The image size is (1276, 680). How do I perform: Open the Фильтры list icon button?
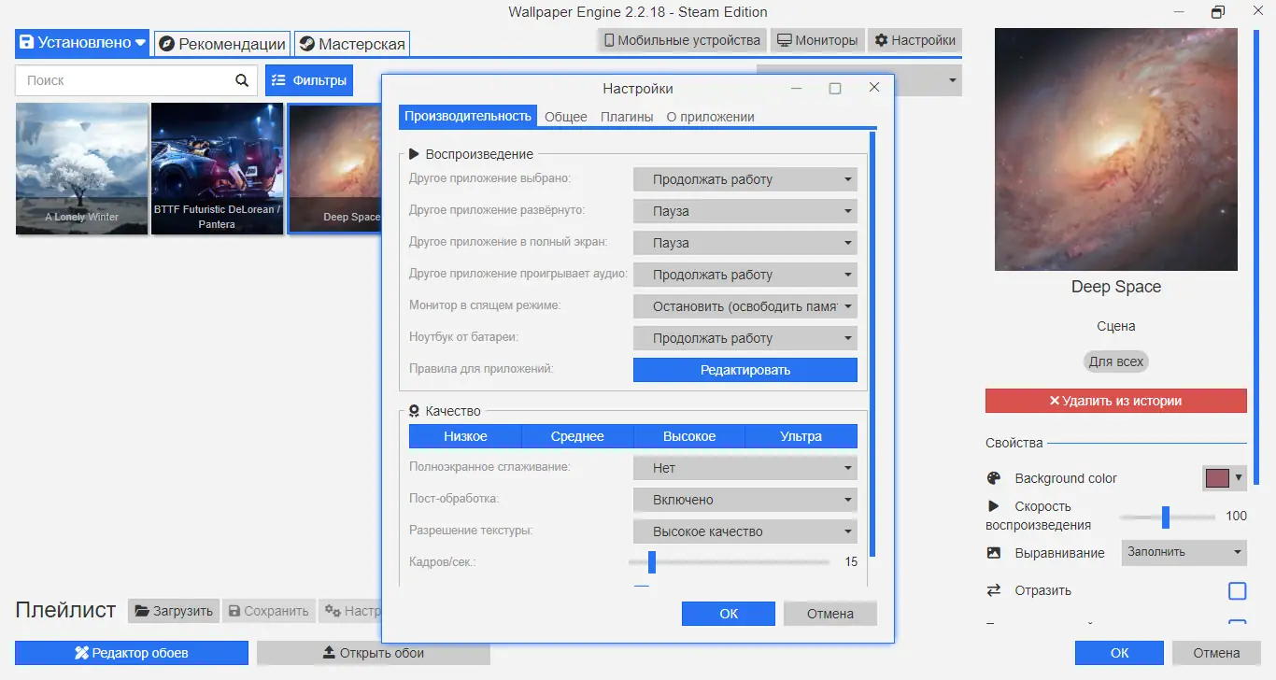(277, 80)
